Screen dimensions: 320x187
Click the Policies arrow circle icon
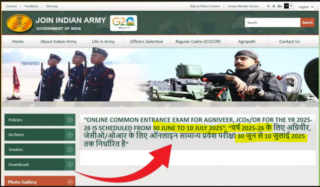pyautogui.click(x=70, y=120)
